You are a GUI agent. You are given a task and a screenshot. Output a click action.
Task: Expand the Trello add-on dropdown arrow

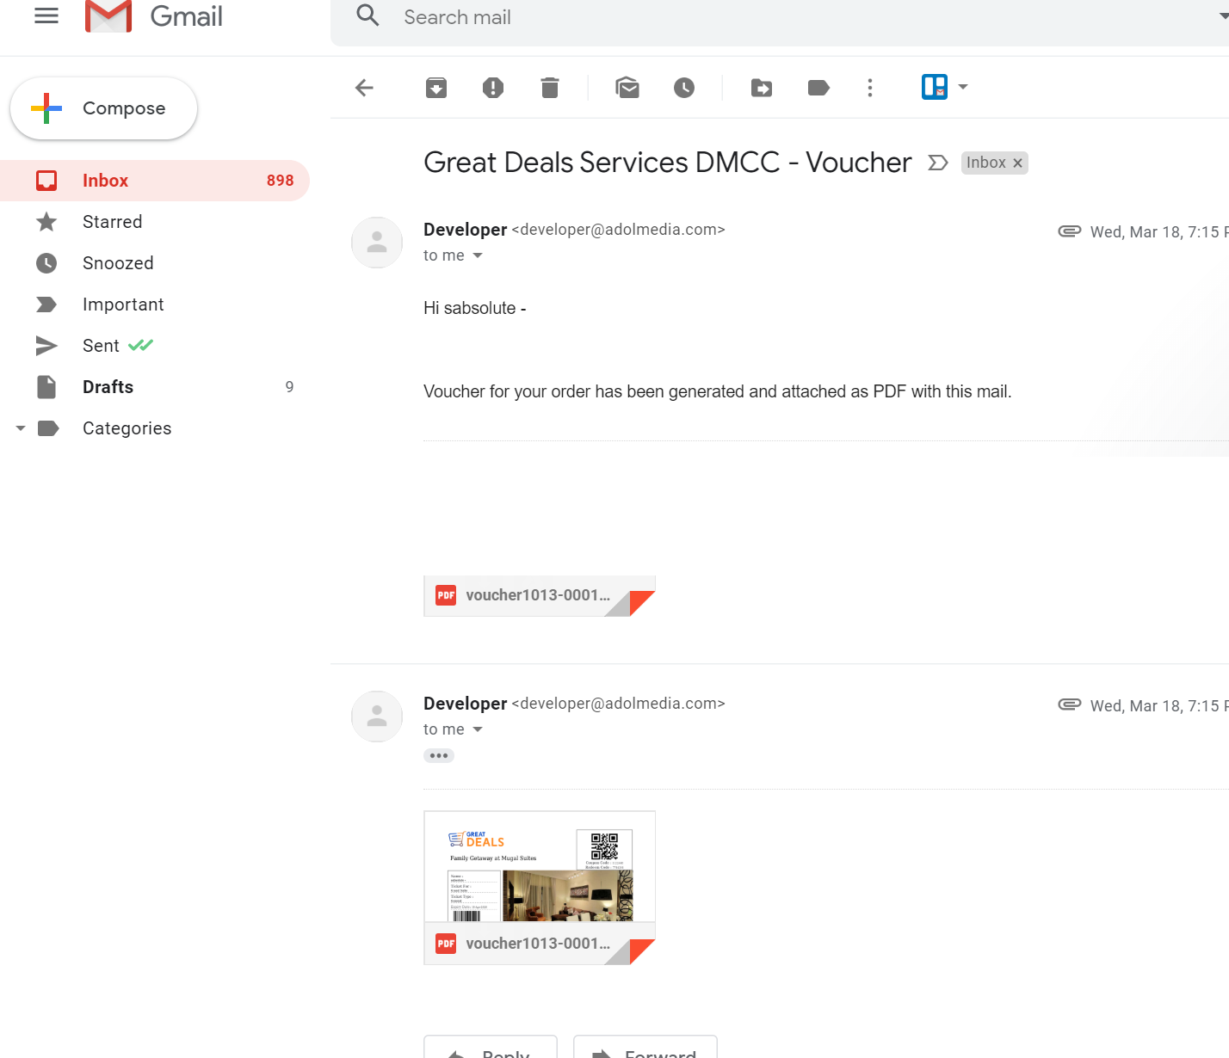click(963, 87)
